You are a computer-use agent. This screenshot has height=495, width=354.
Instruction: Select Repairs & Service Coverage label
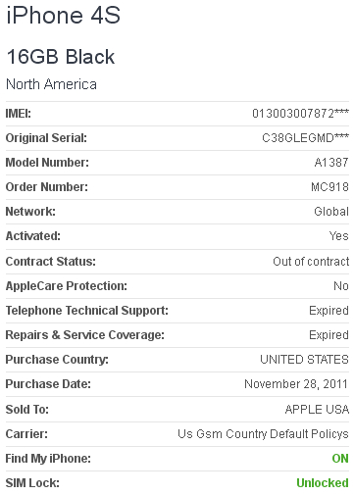click(x=84, y=335)
